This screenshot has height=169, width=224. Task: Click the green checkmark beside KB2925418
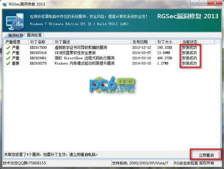[x=8, y=53]
